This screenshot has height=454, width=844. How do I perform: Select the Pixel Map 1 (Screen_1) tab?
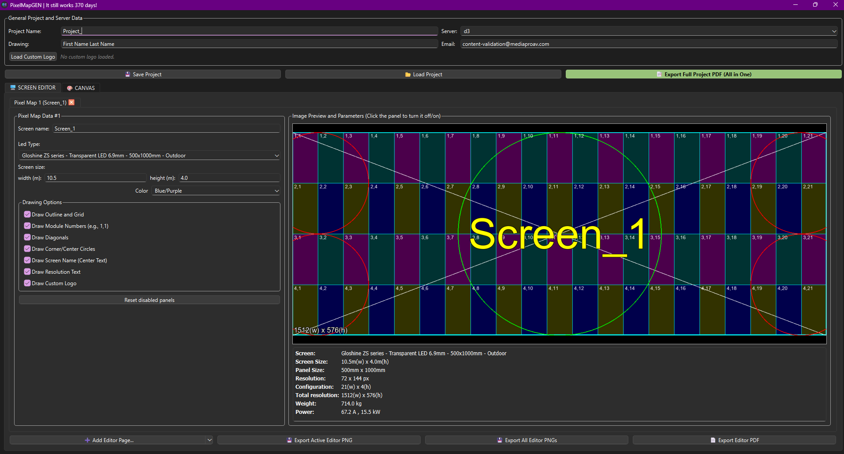40,103
